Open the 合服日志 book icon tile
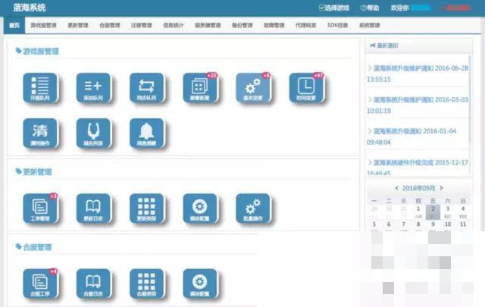This screenshot has height=307, width=485. point(93,284)
